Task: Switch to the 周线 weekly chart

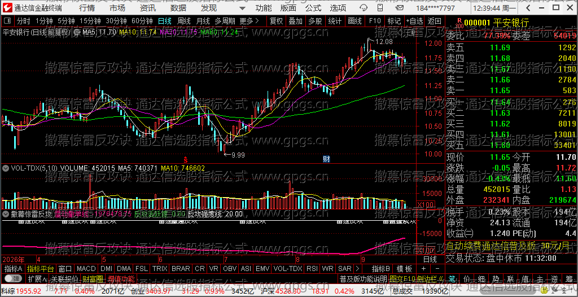Action: tap(184, 21)
